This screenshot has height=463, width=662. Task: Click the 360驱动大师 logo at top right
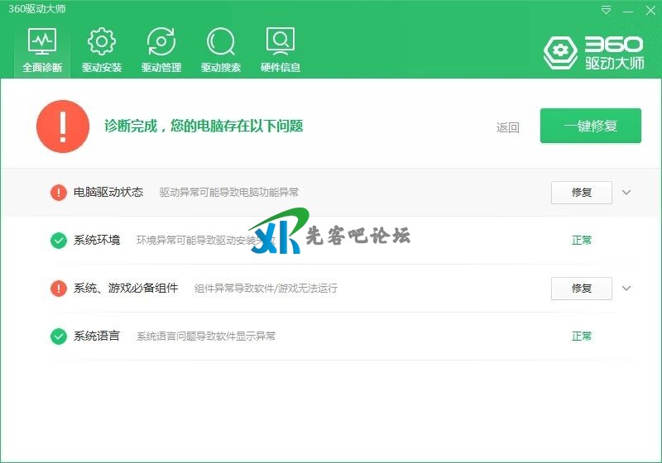[594, 52]
